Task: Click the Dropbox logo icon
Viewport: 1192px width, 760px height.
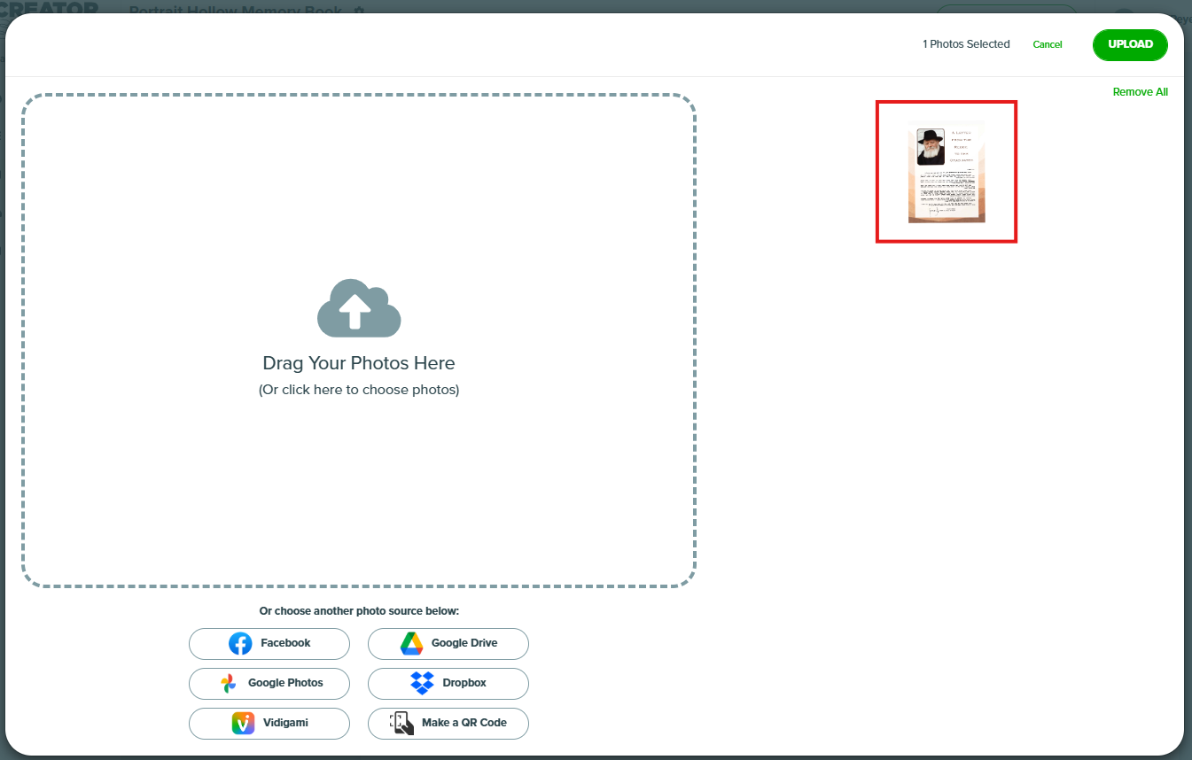Action: click(x=422, y=683)
